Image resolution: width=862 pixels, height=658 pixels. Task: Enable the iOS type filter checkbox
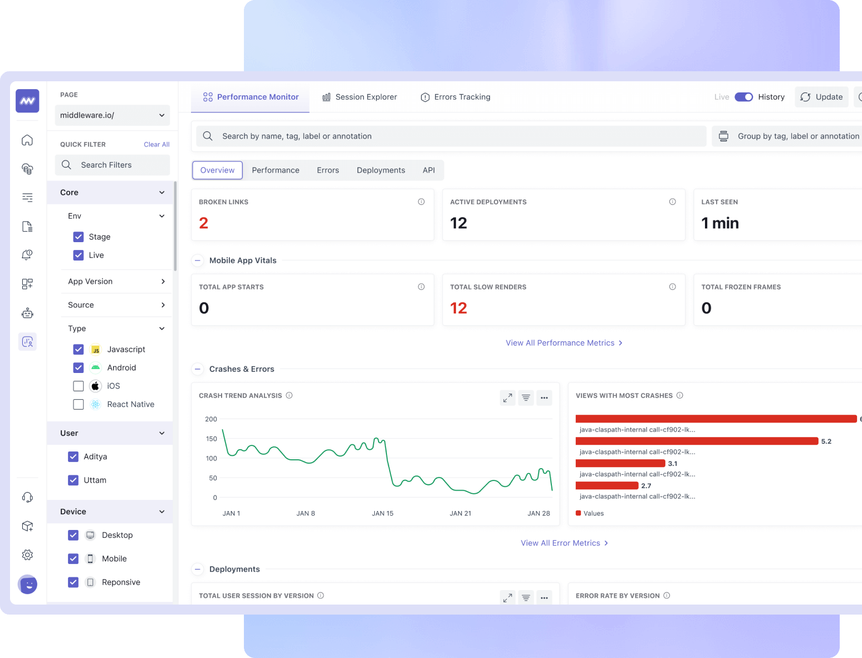[x=78, y=386]
